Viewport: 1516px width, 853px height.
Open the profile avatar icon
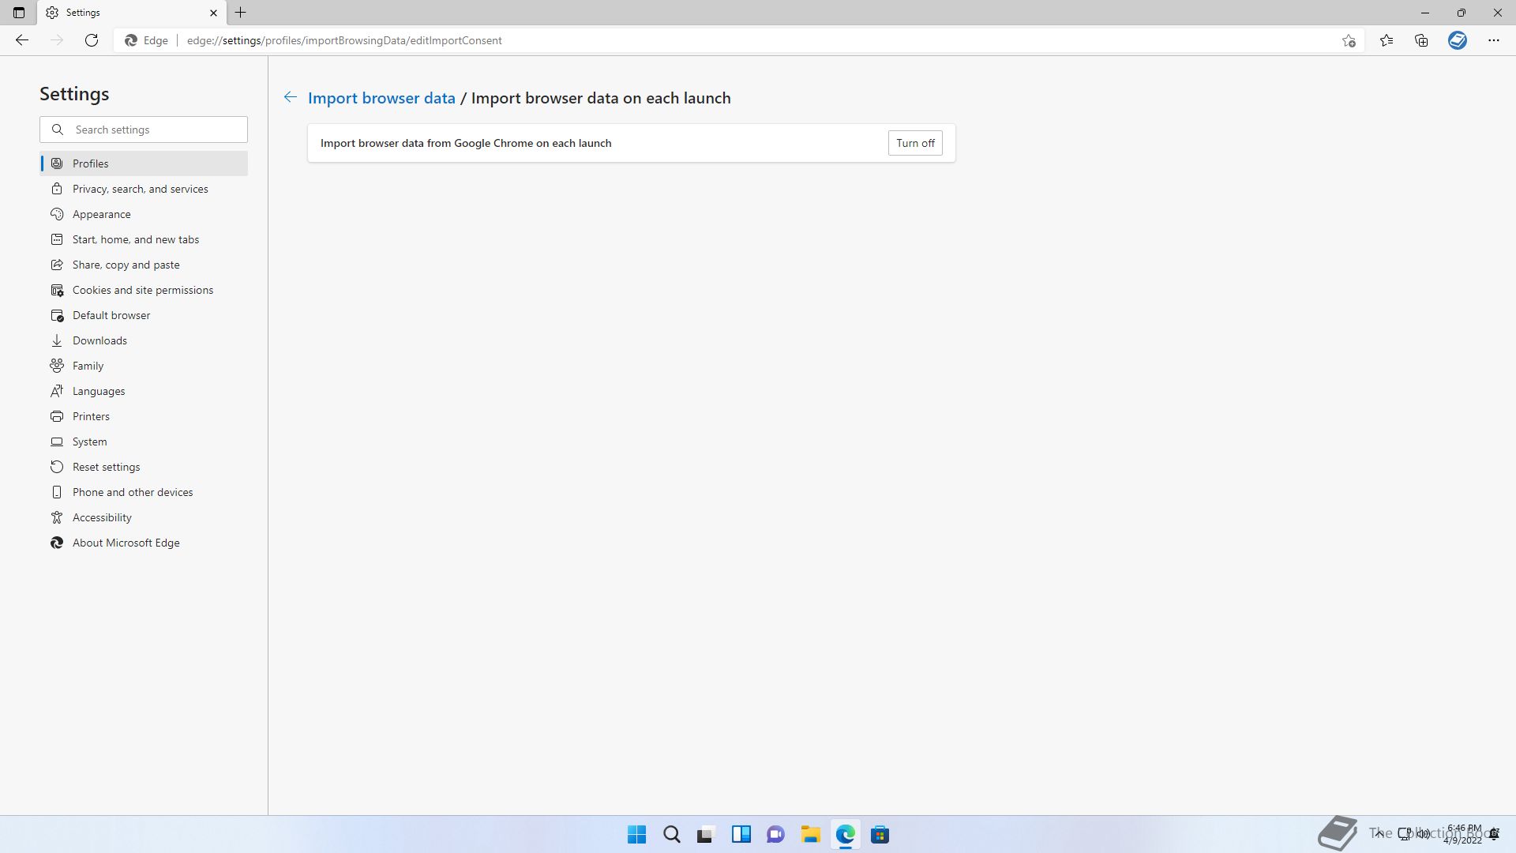tap(1458, 40)
